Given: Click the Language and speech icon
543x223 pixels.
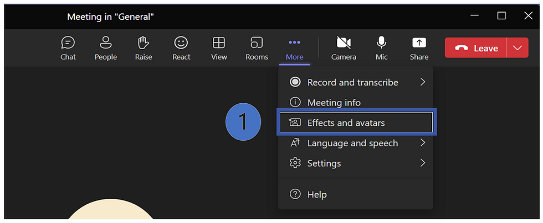Looking at the screenshot, I should coord(295,143).
